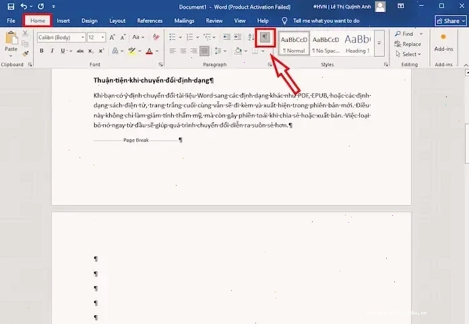Screen dimensions: 469x324
Task: Click the Multilevel List icon
Action: pyautogui.click(x=207, y=37)
